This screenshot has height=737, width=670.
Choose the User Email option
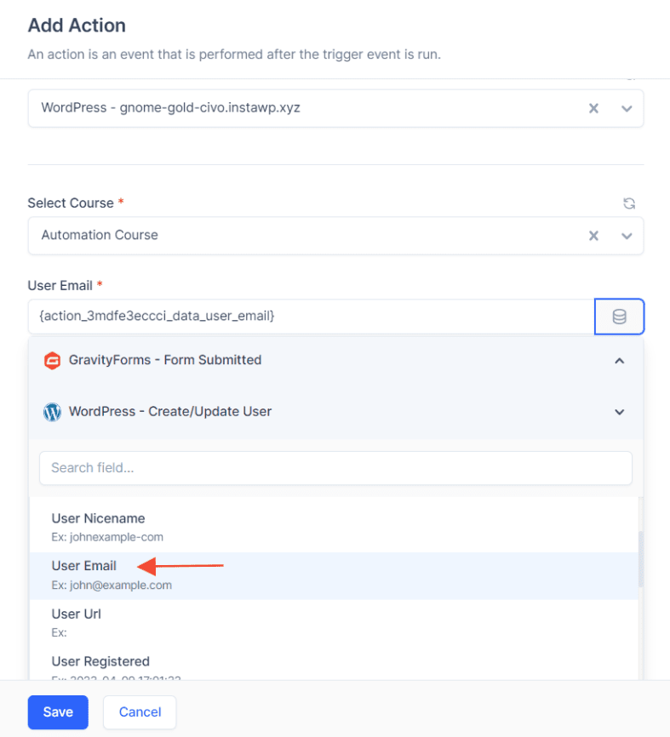[334, 575]
